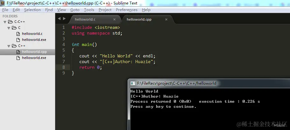
Task: Switch to the helloworld.c tab
Action: [85, 19]
